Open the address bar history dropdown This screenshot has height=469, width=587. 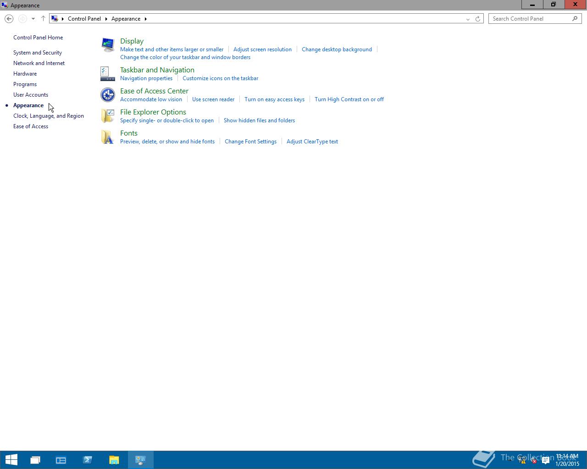click(468, 19)
